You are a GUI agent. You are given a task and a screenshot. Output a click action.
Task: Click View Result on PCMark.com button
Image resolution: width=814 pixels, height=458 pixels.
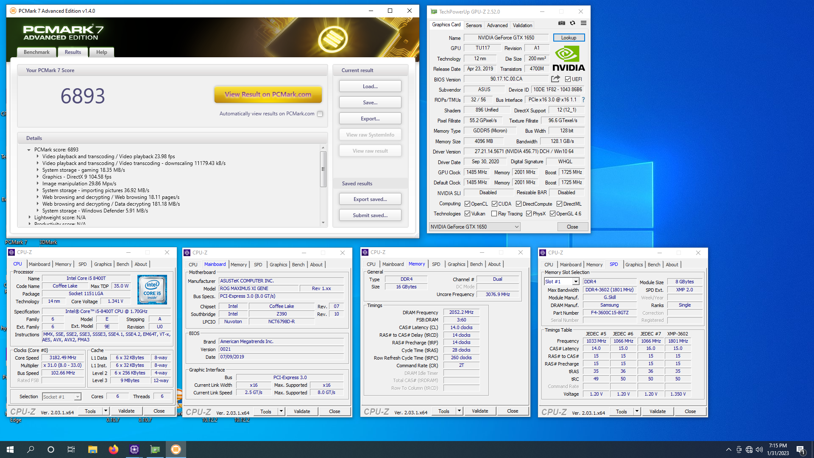[x=268, y=95]
